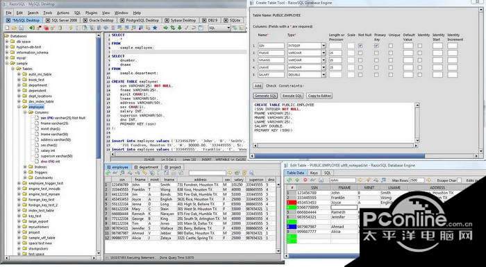This screenshot has height=267, width=486.
Task: Click yellow arrow icon right of Max Rows field
Action: 428,180
